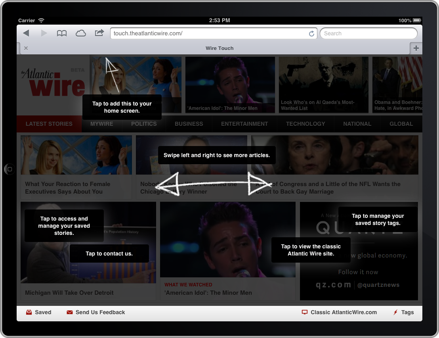The height and width of the screenshot is (338, 439).
Task: Open the Technology section
Action: (x=305, y=124)
